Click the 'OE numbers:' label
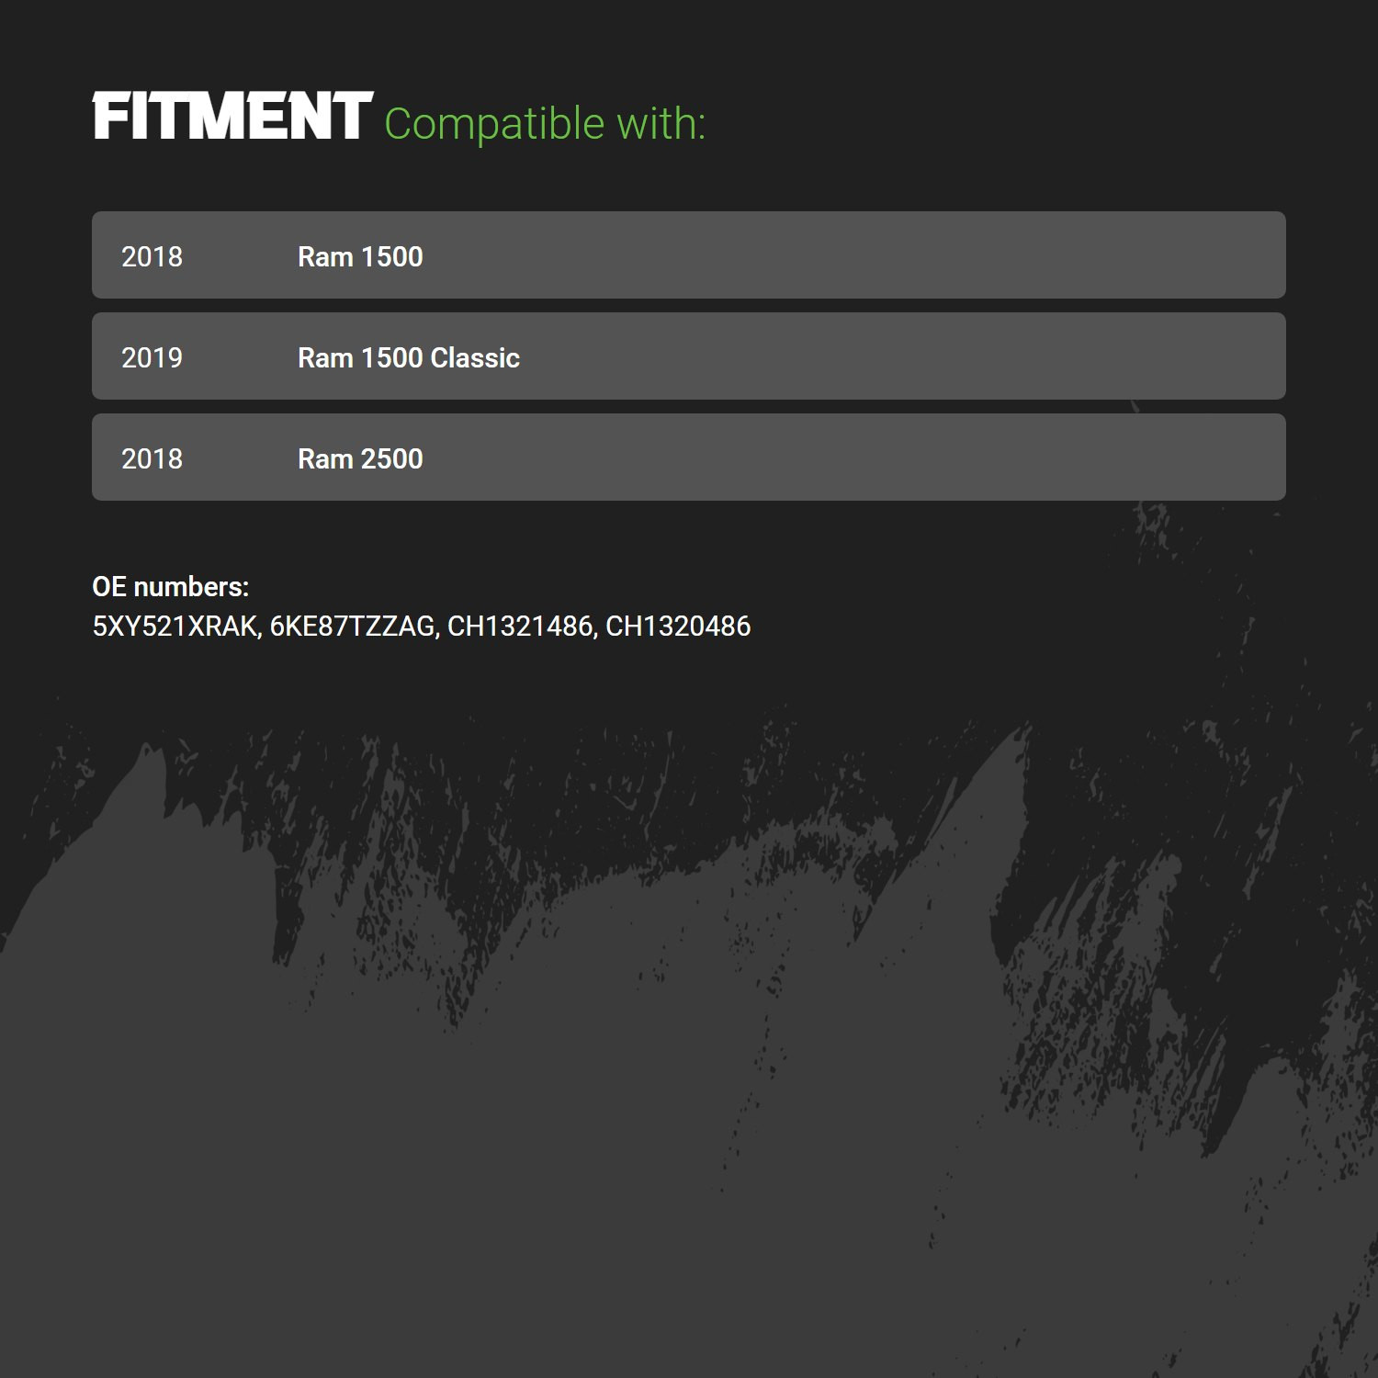 tap(171, 586)
